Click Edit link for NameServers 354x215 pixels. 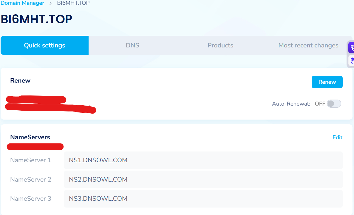coord(337,137)
